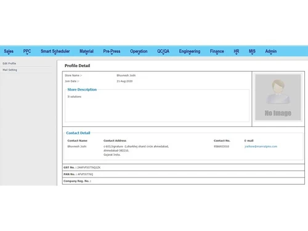
Task: Open Mail Setting in the sidebar
Action: pos(10,70)
